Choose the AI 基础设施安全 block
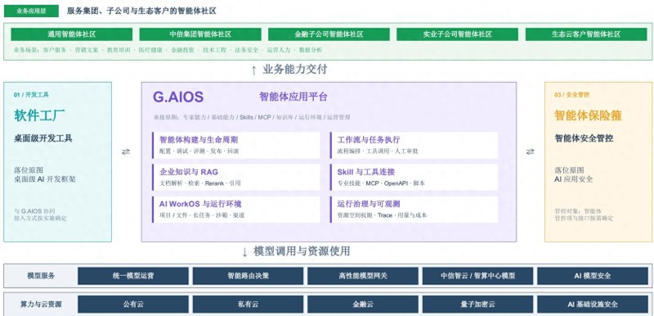Screen dimensions: 654x316 click(x=593, y=305)
